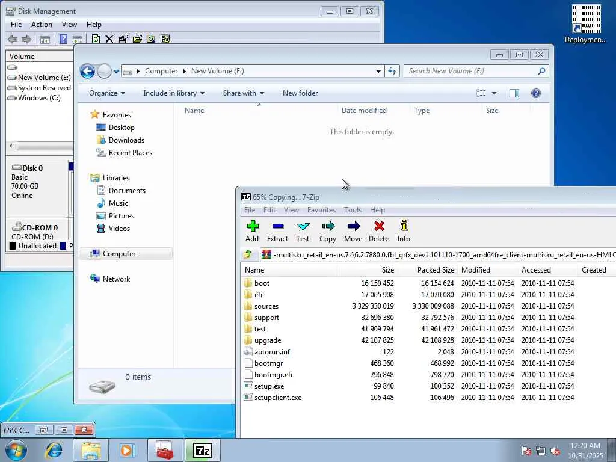
Task: Open the Share with dropdown
Action: click(243, 93)
